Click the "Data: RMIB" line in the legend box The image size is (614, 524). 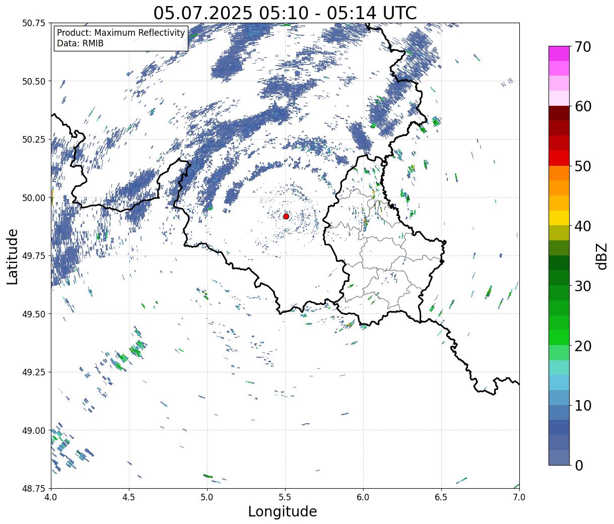click(x=80, y=43)
